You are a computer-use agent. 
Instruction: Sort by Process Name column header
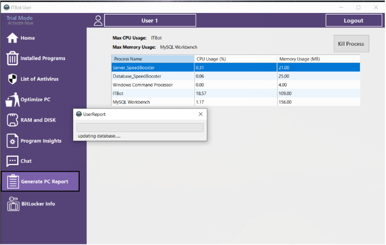point(153,59)
